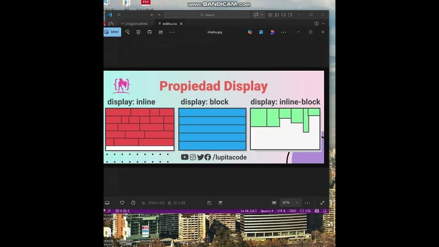Open Copilot status icon in status bar
Viewport: 439px width, 247px height.
pos(317,211)
